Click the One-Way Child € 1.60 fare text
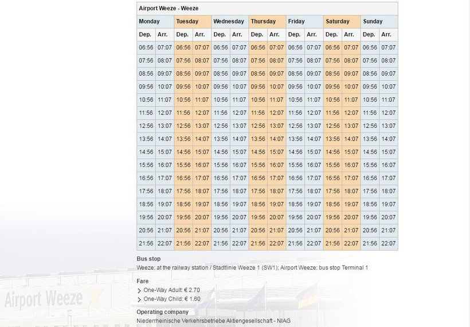 (171, 299)
